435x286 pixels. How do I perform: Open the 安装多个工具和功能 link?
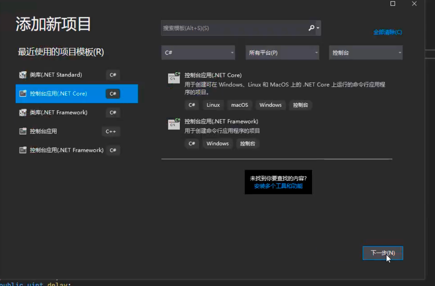(278, 186)
